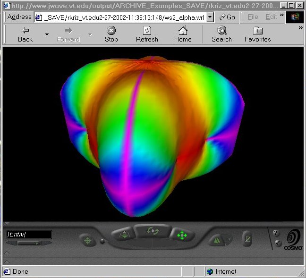The height and width of the screenshot is (278, 306).
Task: Click the Forward arrow icon
Action: [68, 31]
